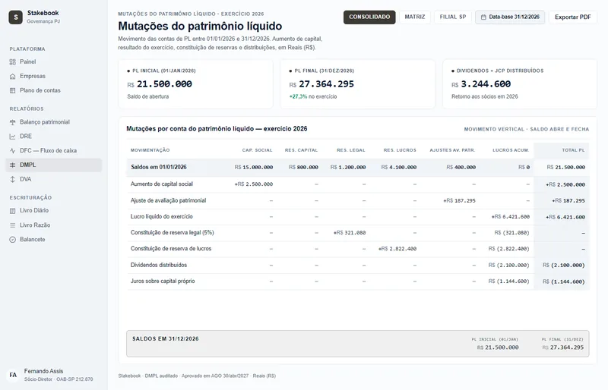Select the Consolidado view tab
The width and height of the screenshot is (608, 390).
coord(369,17)
